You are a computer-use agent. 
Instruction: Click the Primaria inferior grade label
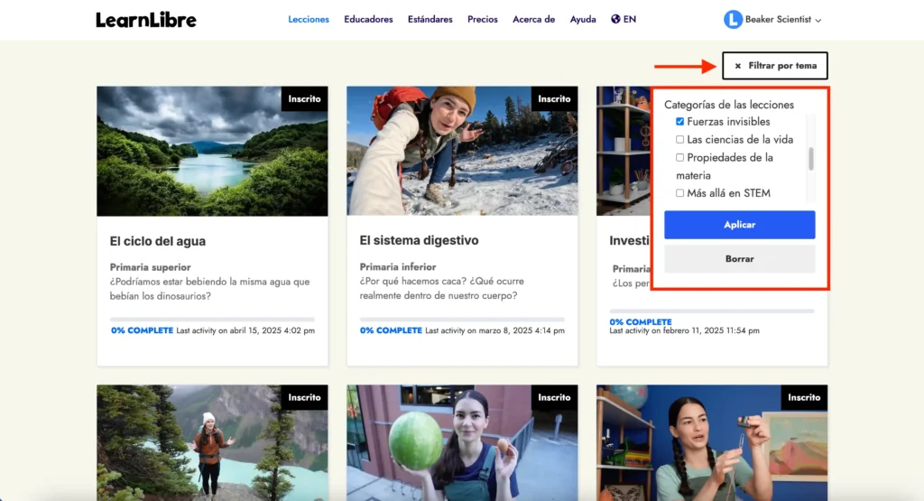pyautogui.click(x=398, y=267)
